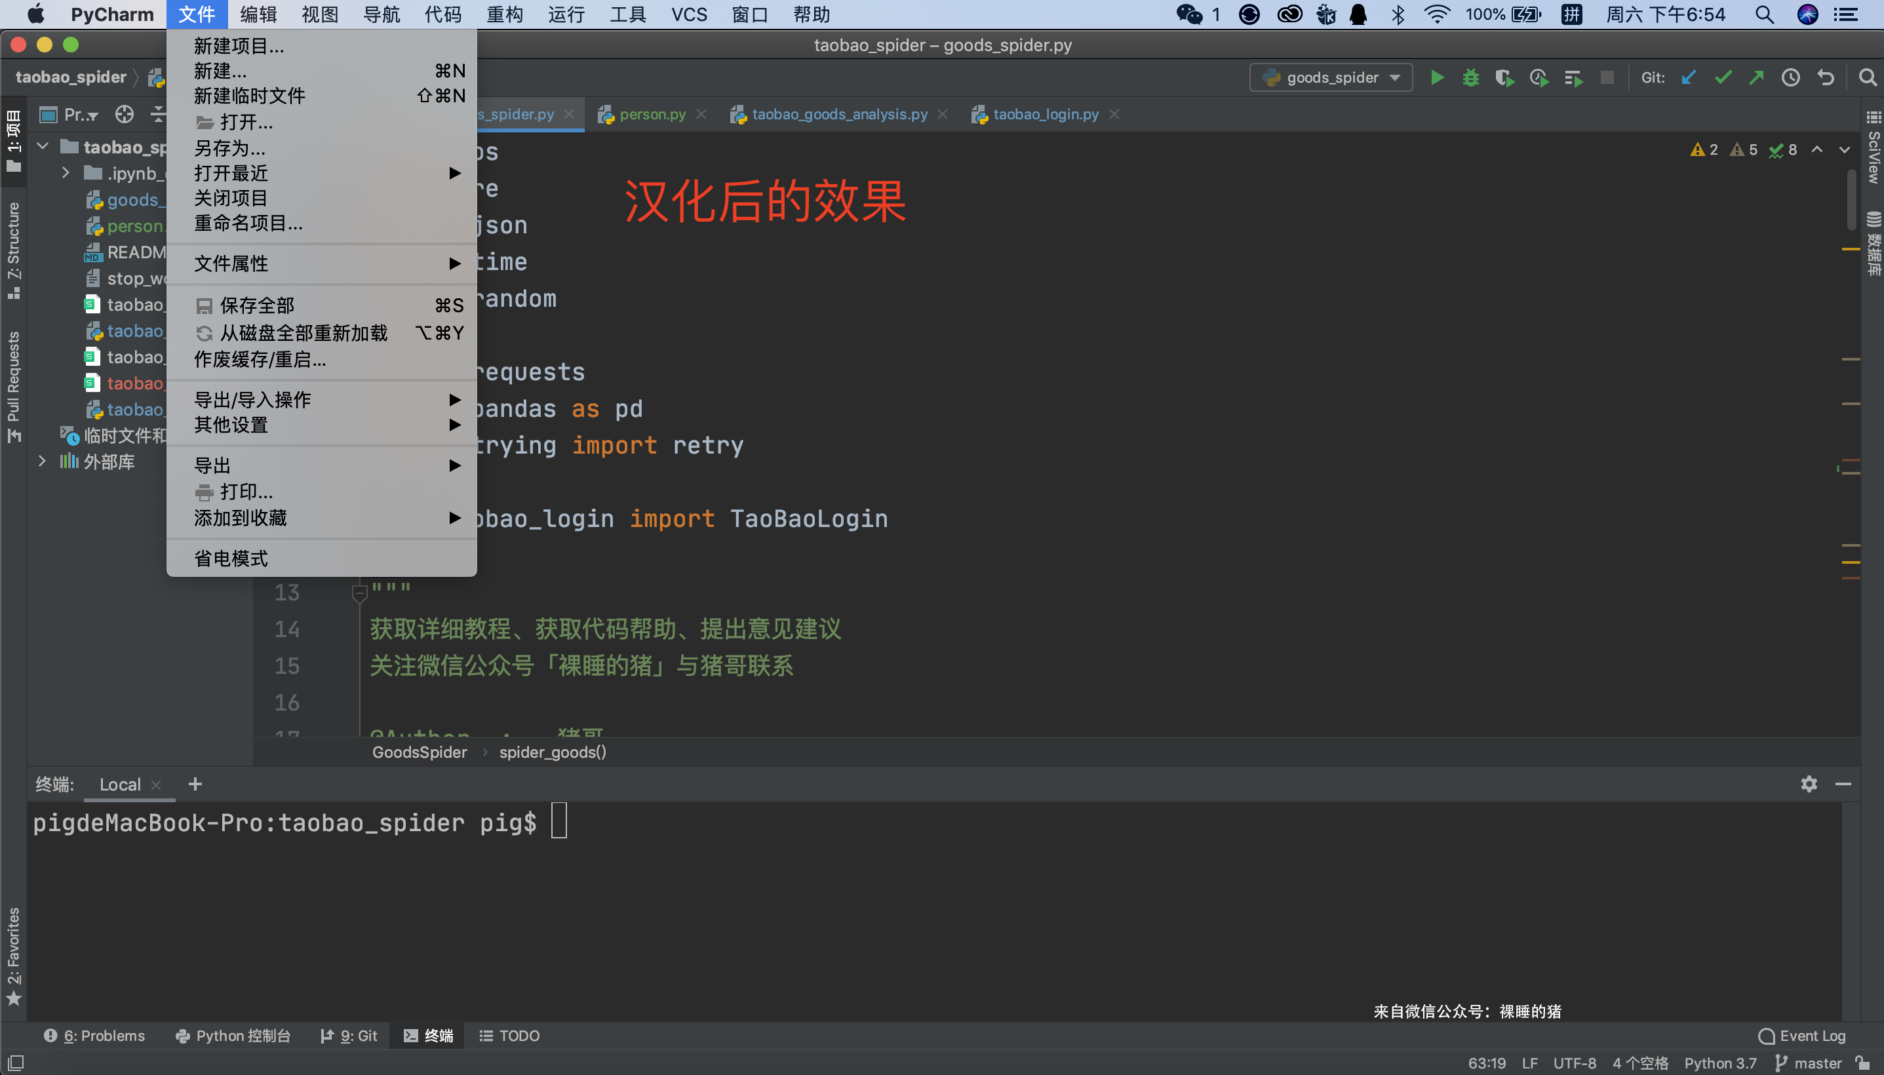
Task: Toggle the Favorites side tool window
Action: pos(13,956)
